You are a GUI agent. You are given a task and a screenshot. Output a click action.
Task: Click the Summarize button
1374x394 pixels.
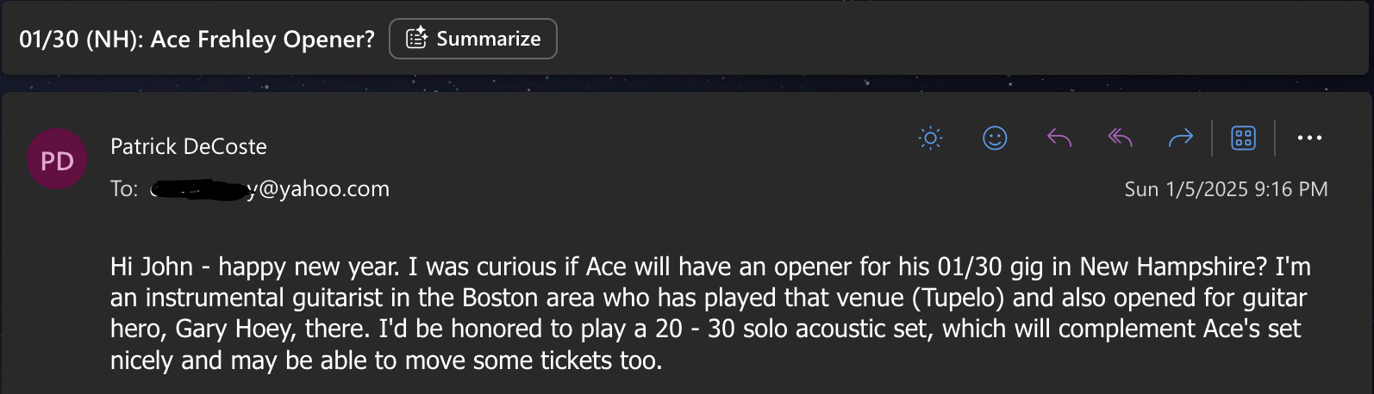(x=473, y=39)
